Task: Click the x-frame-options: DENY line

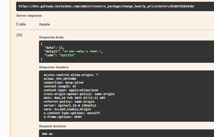Action: 62,117
